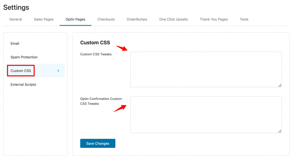Open the General settings tab
The image size is (293, 159).
pyautogui.click(x=15, y=19)
